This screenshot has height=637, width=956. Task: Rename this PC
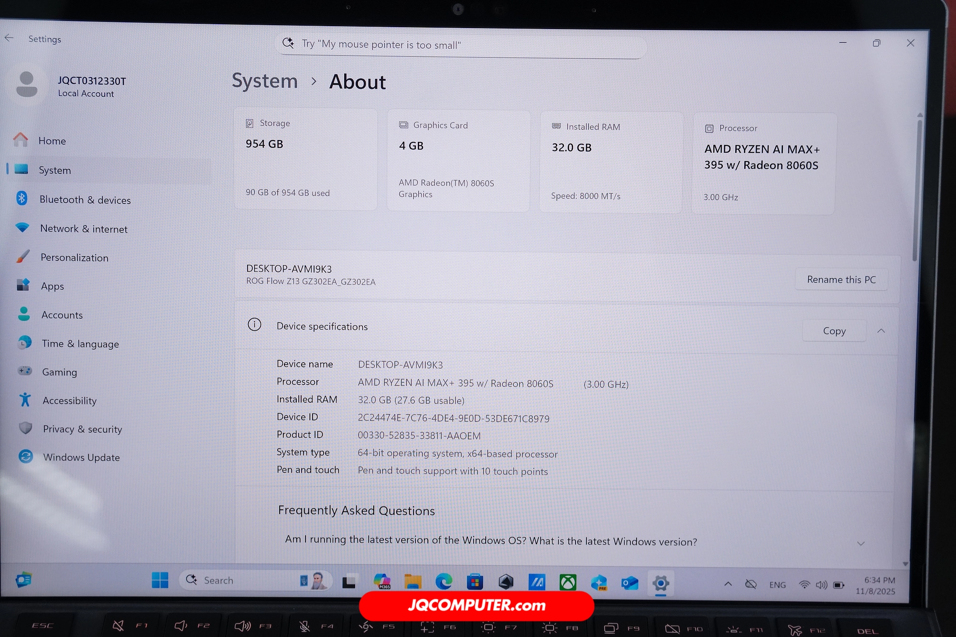tap(841, 280)
